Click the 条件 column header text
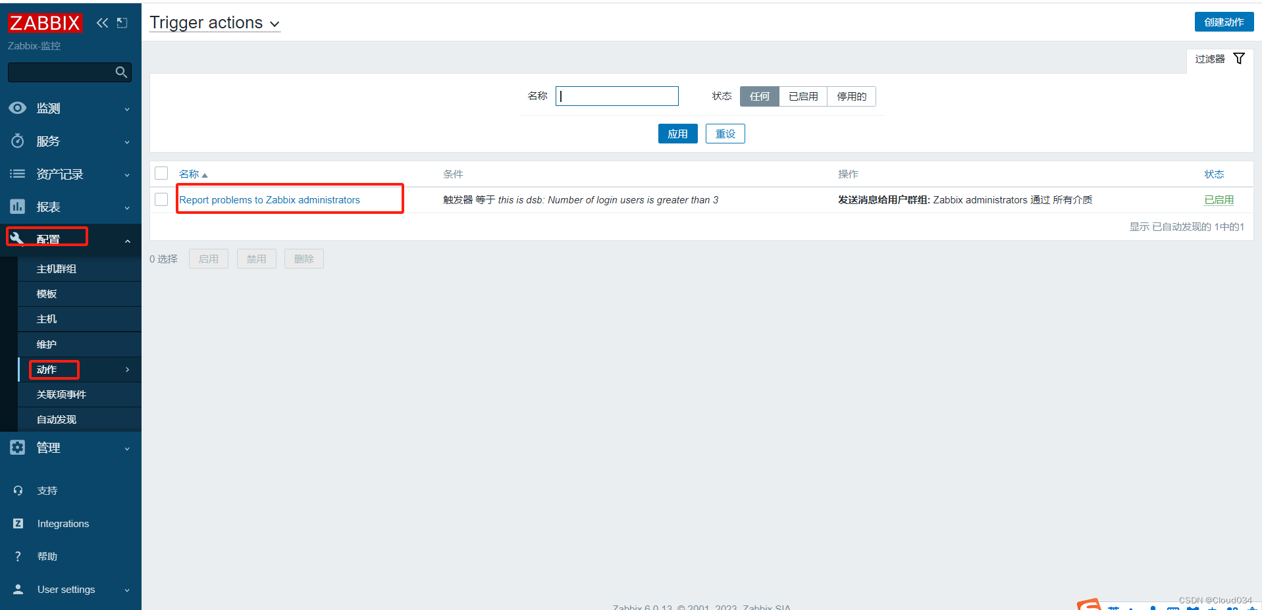This screenshot has height=610, width=1262. pos(453,174)
